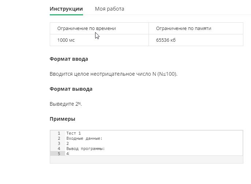Click line number 3 in code gutter
Screen dimensions: 251x184
click(x=59, y=143)
